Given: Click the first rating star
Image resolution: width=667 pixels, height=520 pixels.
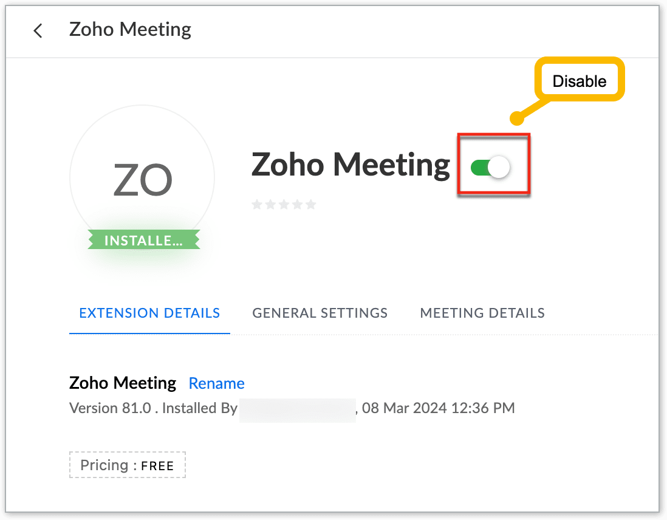Looking at the screenshot, I should pyautogui.click(x=256, y=205).
